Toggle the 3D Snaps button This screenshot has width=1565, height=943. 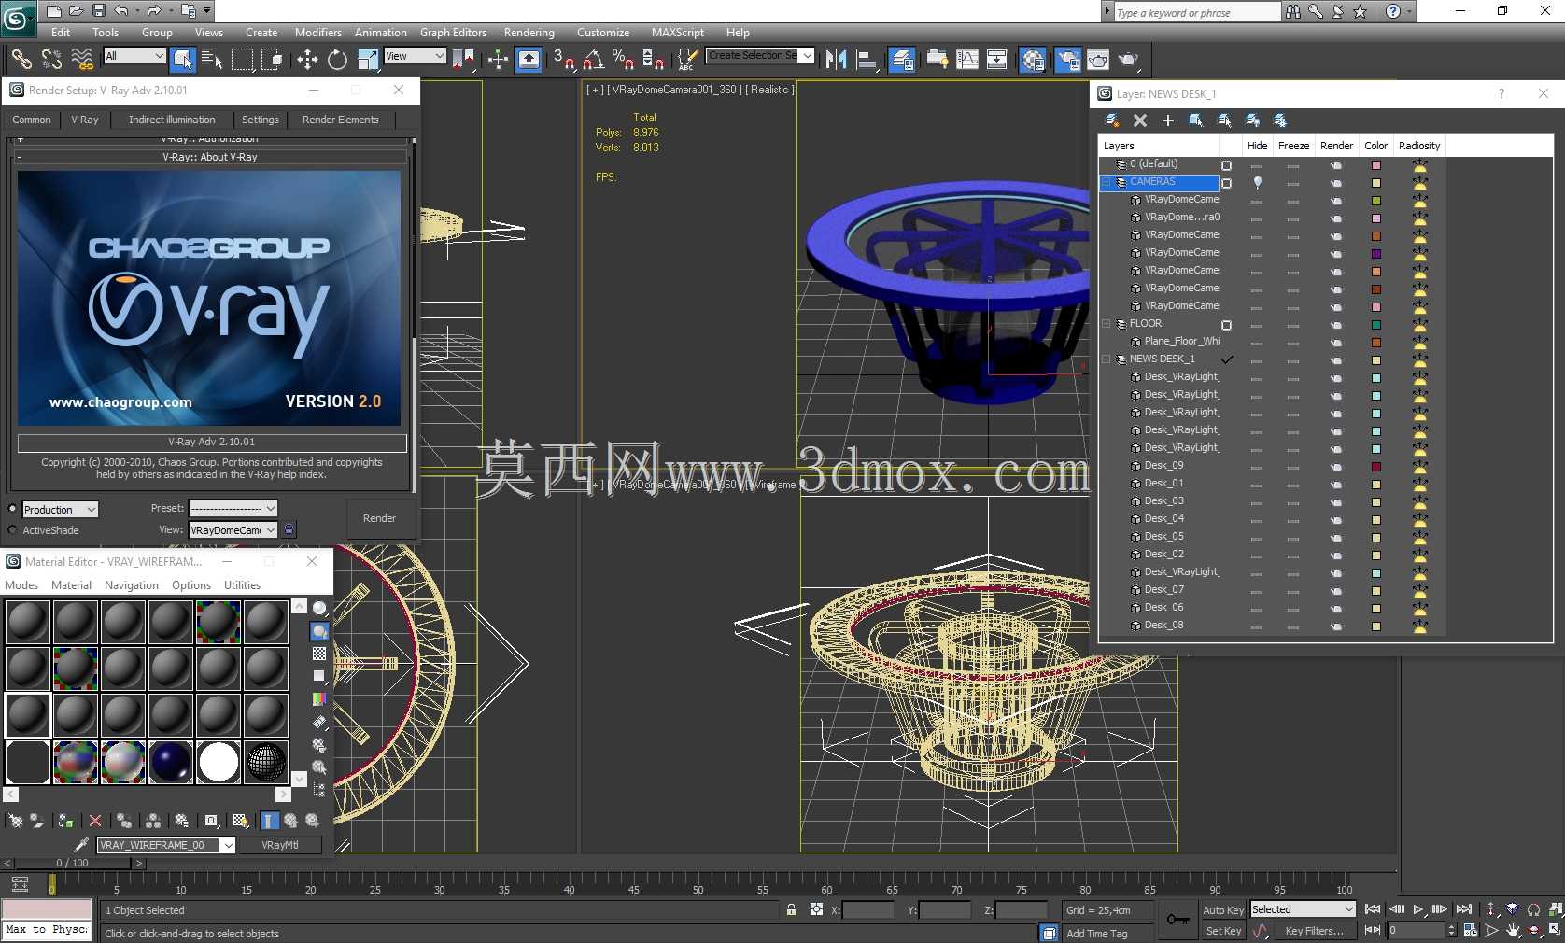[563, 60]
